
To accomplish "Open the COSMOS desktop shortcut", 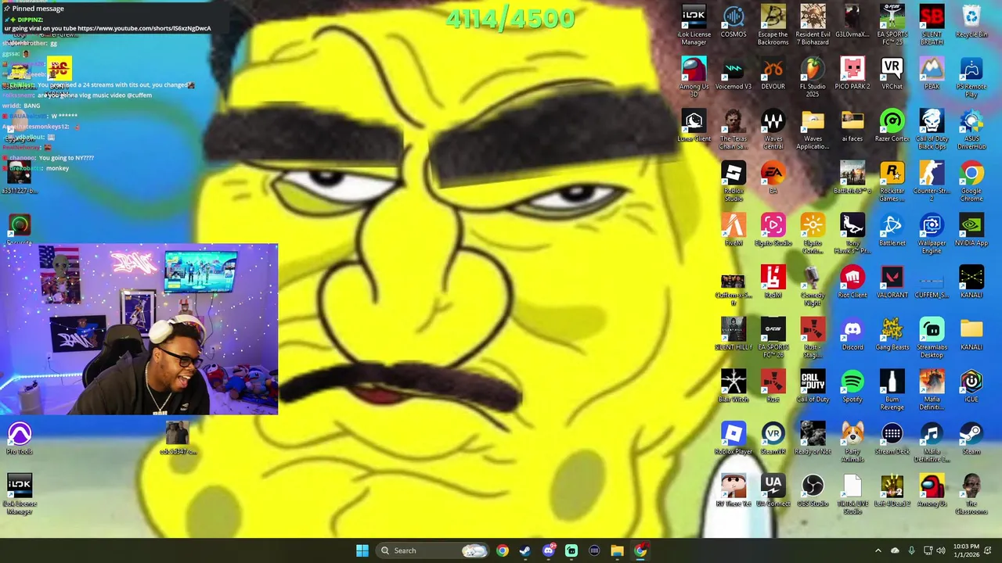I will coord(733,22).
